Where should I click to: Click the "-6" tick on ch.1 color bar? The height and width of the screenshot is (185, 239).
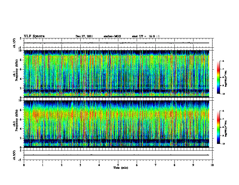tap(223, 61)
